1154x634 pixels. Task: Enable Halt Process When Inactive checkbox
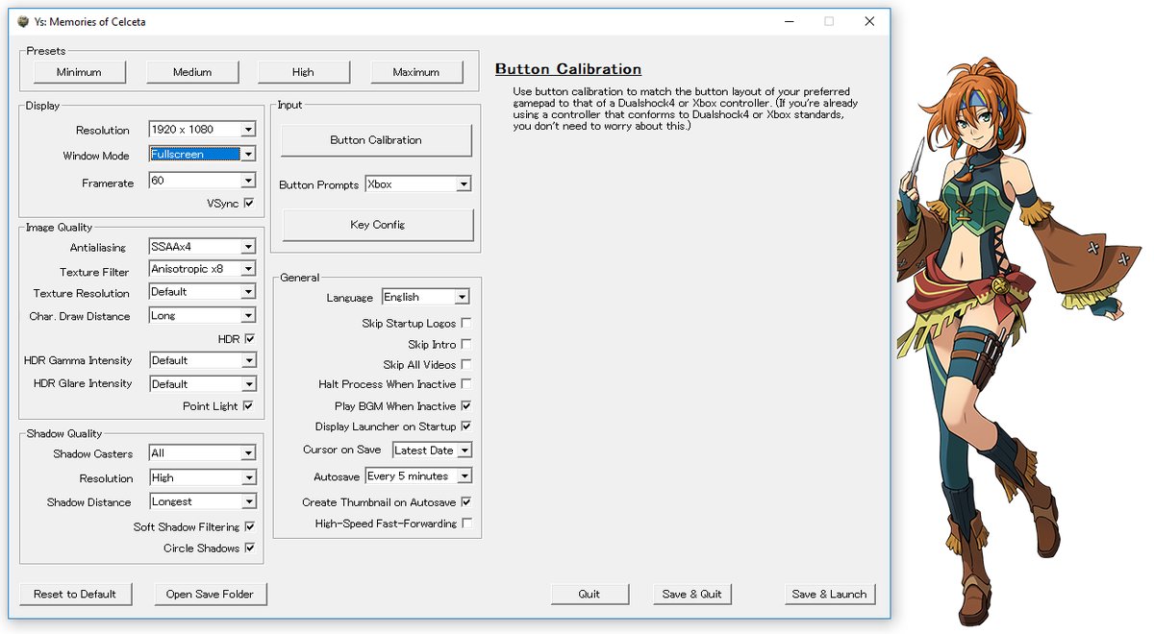(x=466, y=384)
